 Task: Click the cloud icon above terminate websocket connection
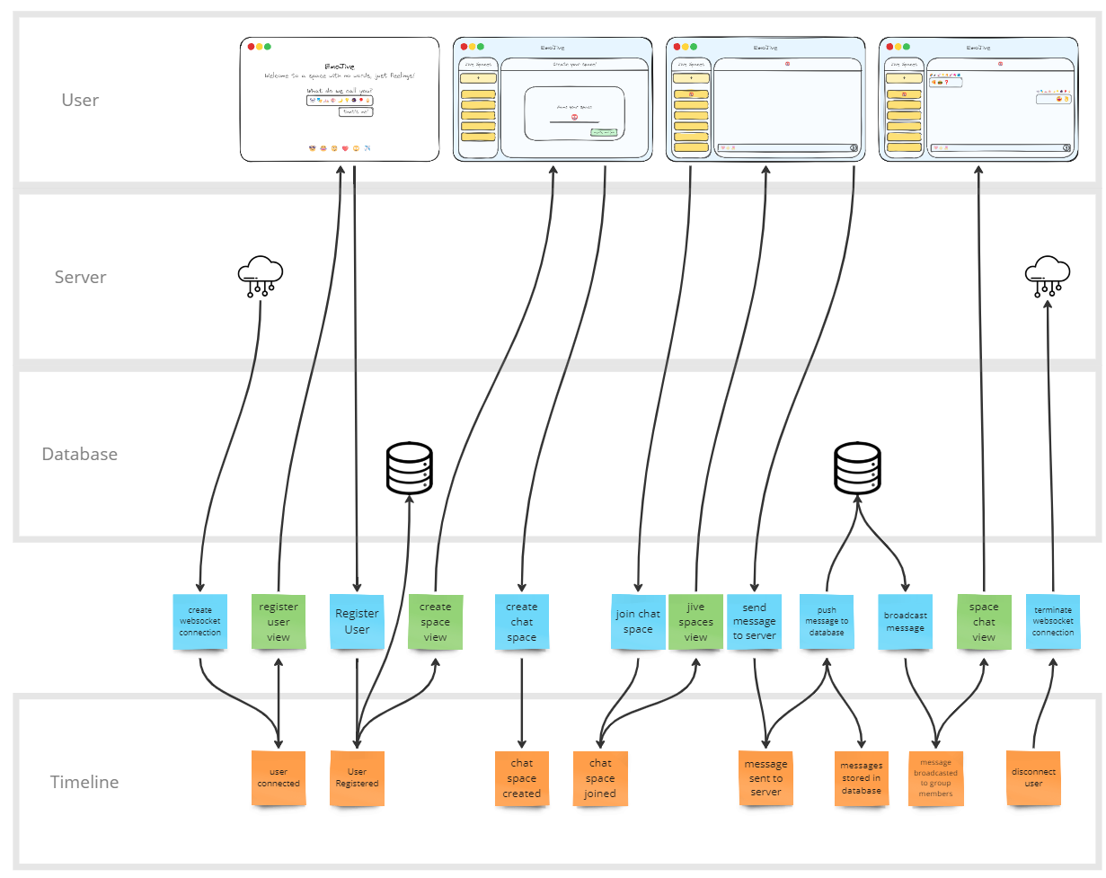1047,276
